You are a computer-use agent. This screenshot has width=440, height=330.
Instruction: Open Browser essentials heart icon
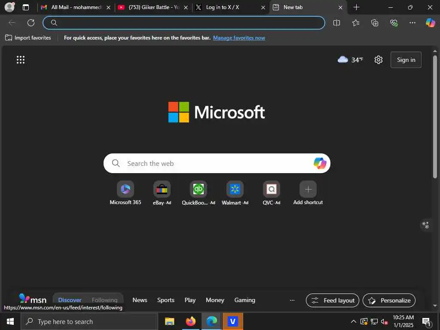click(394, 23)
